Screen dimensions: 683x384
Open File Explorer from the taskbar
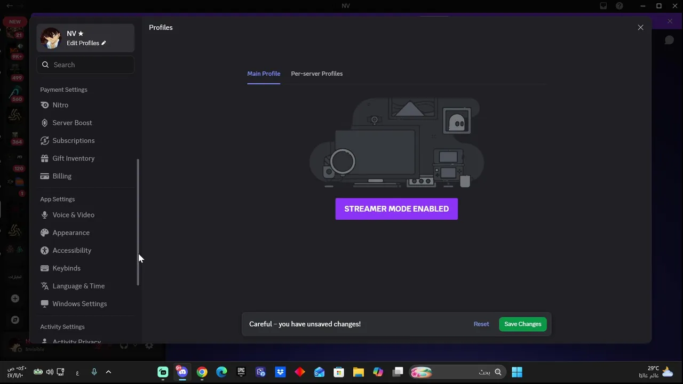[x=358, y=372]
